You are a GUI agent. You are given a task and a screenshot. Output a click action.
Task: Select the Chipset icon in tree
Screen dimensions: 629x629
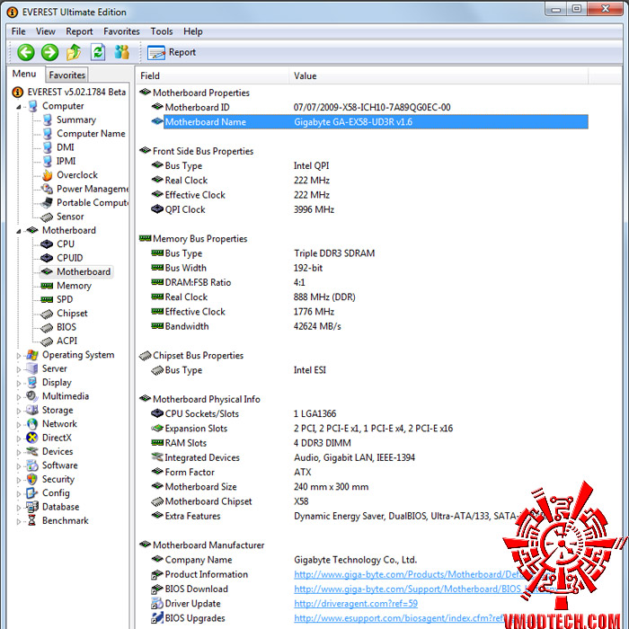47,314
